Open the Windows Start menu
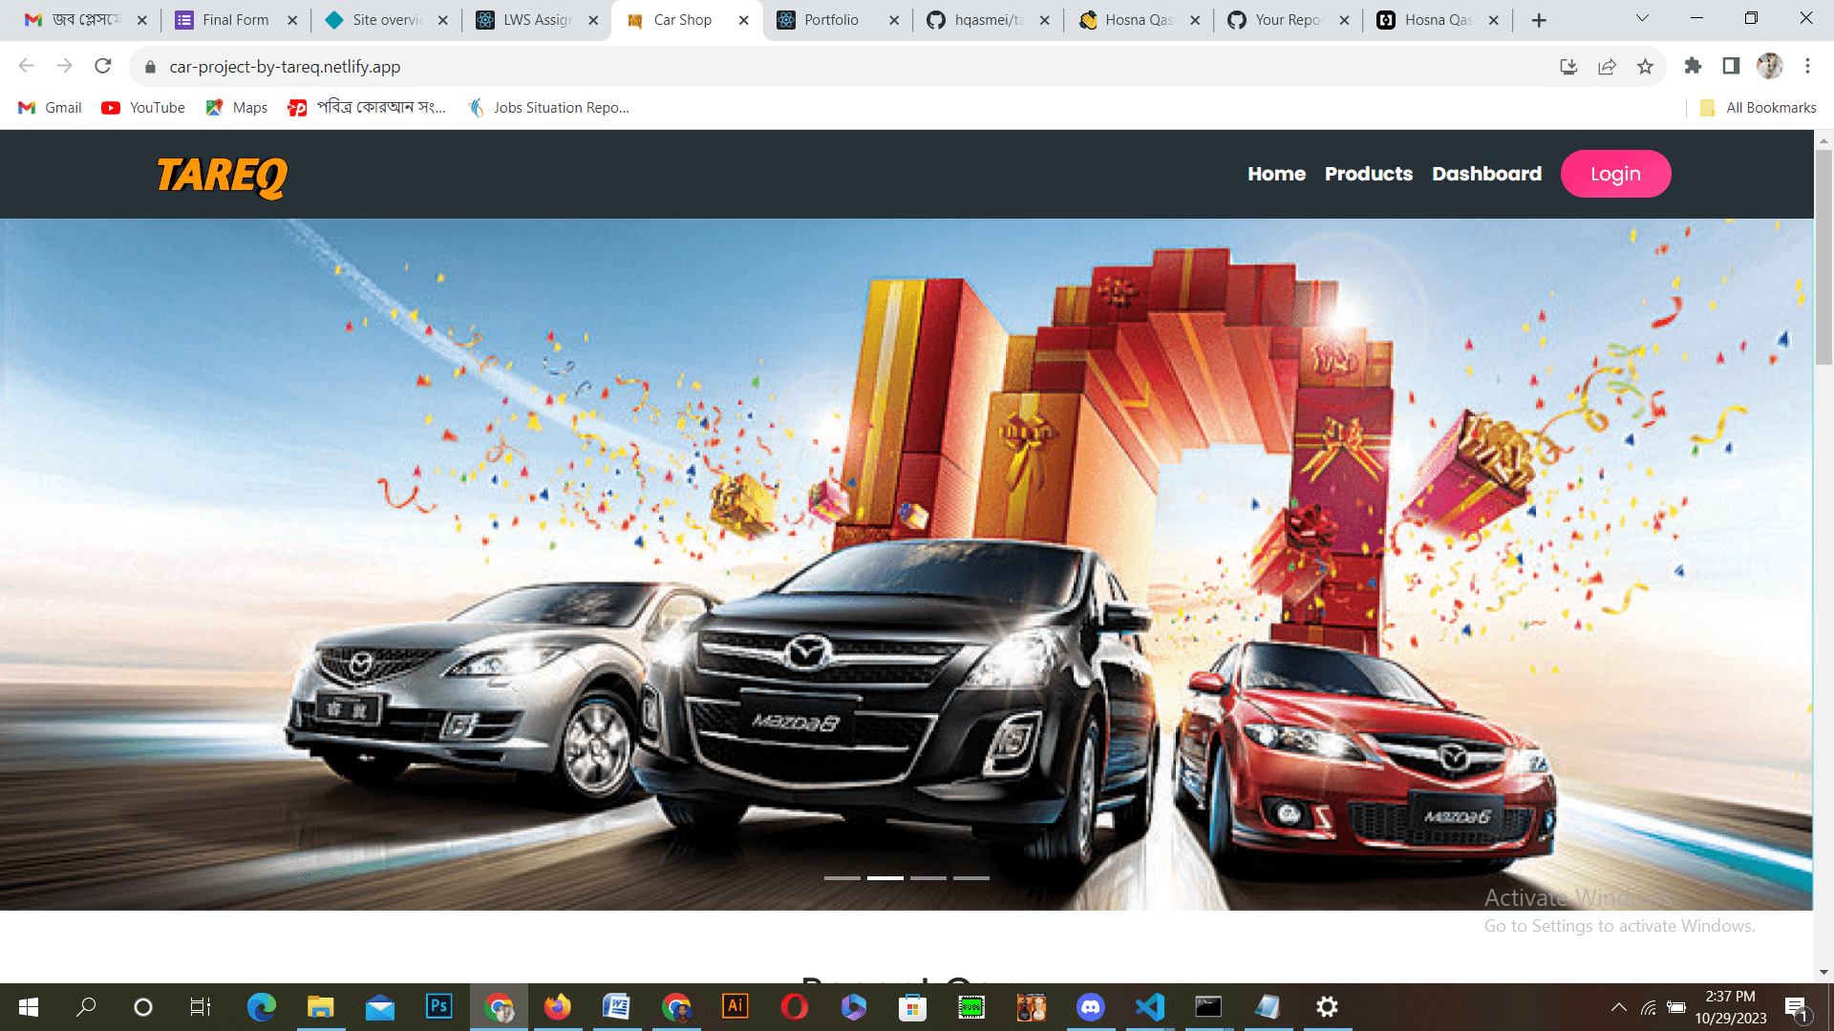The height and width of the screenshot is (1031, 1834). [x=29, y=1007]
